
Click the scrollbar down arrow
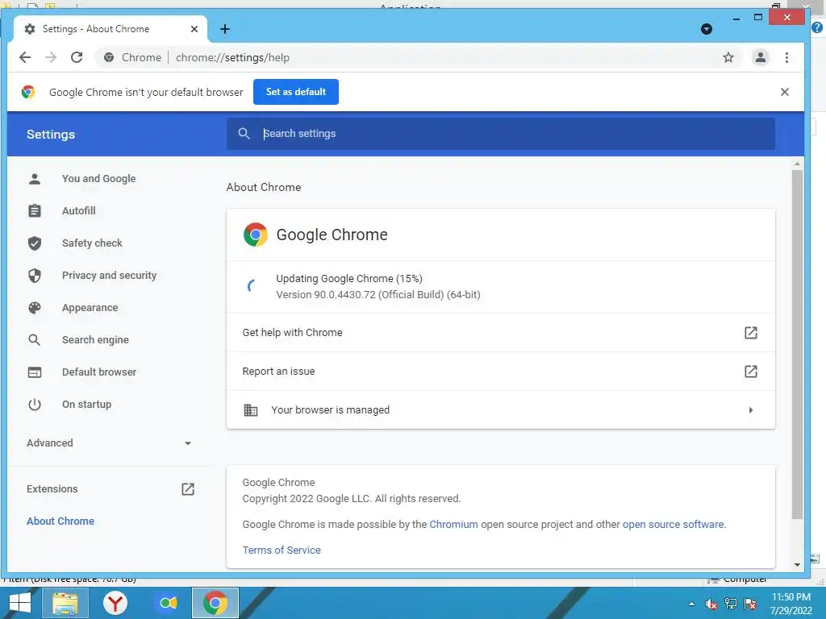[797, 565]
